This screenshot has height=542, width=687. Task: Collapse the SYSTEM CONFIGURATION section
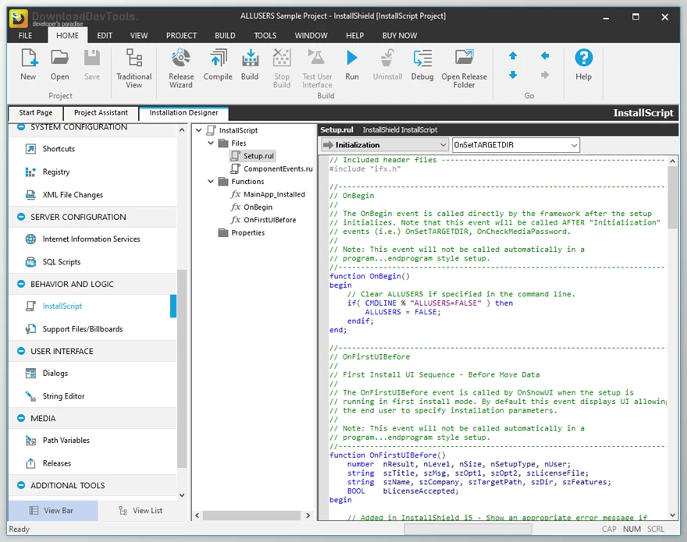pyautogui.click(x=20, y=127)
